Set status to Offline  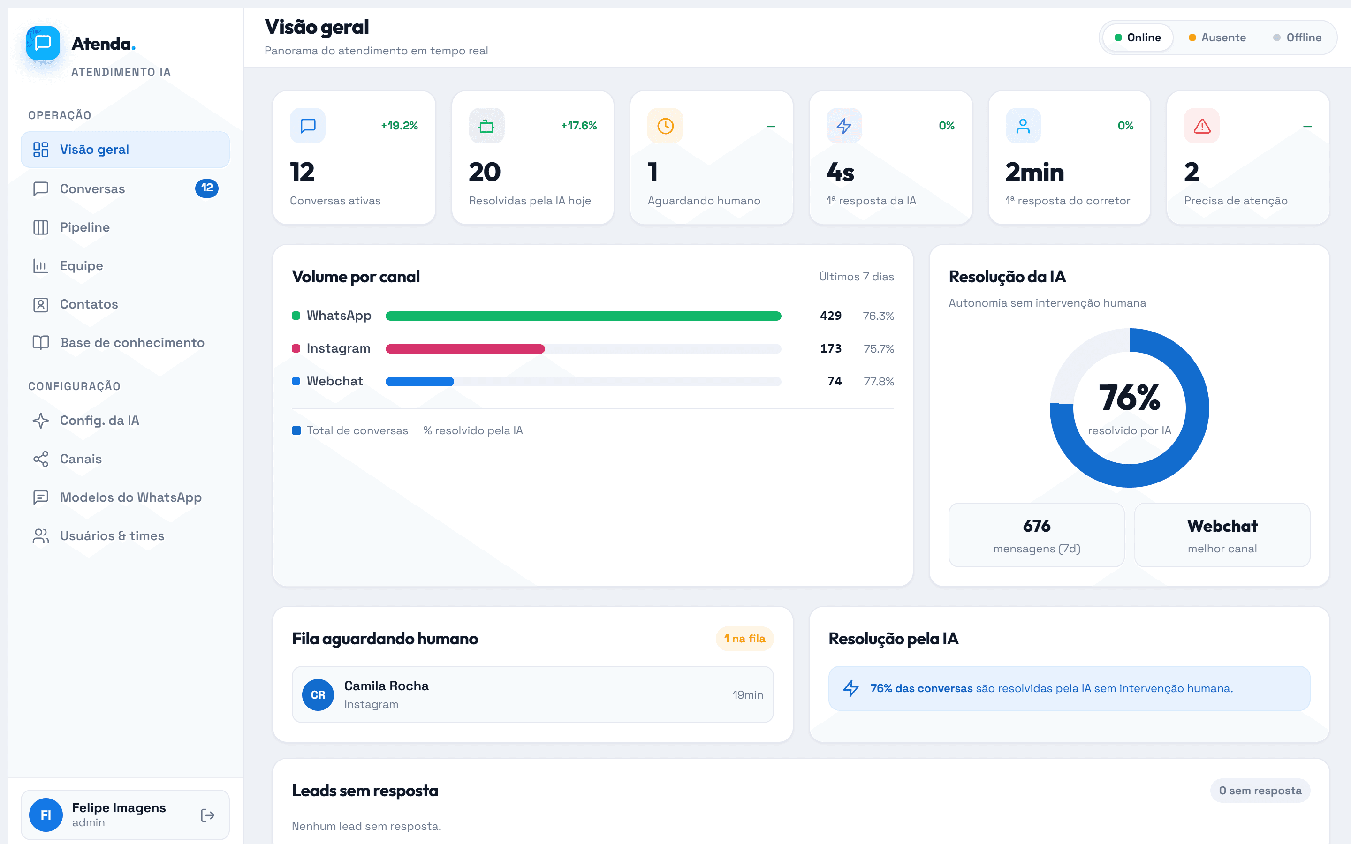point(1297,38)
